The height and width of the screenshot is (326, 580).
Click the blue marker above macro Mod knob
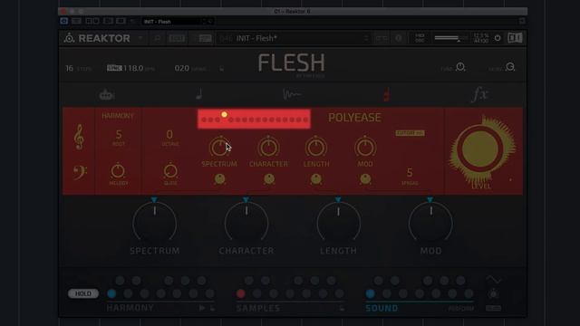(430, 200)
